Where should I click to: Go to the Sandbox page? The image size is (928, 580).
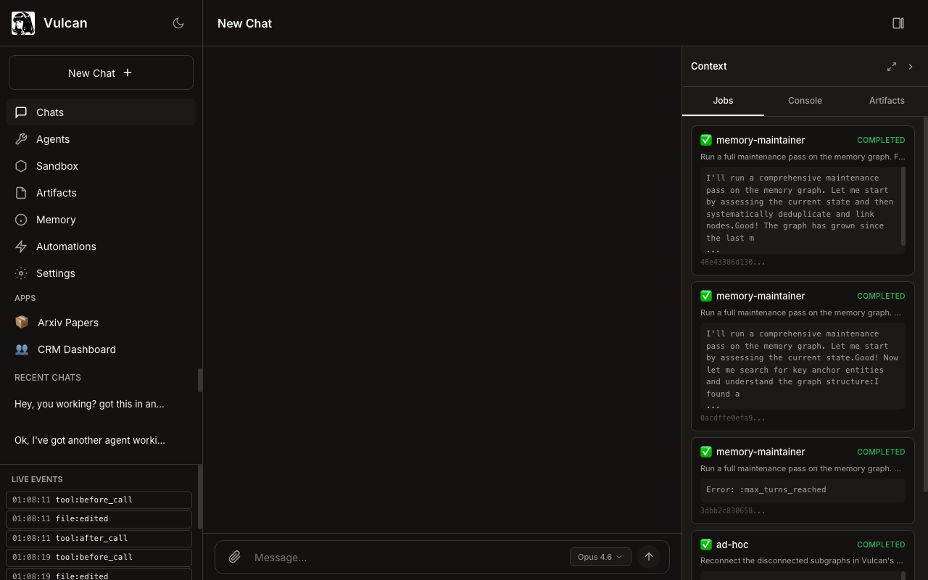coord(57,166)
